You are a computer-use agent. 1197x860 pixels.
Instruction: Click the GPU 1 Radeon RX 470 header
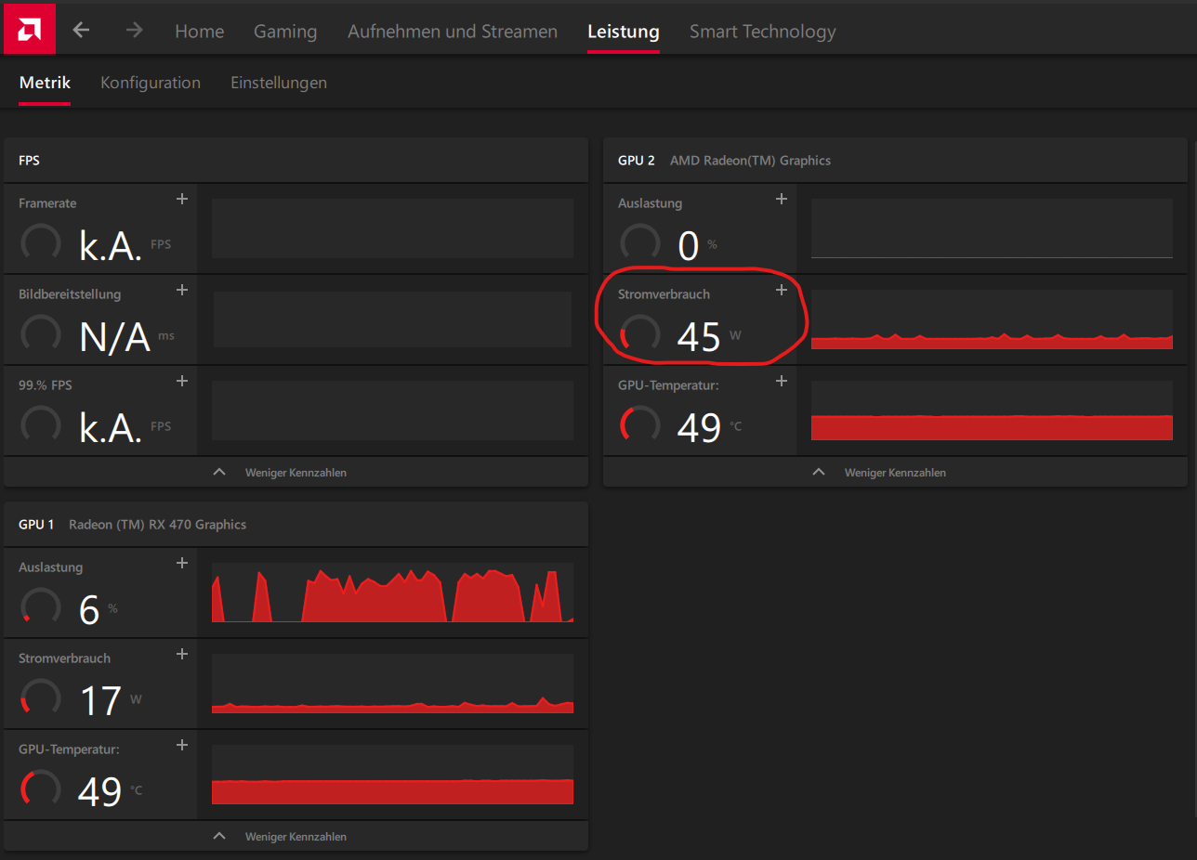[x=296, y=525]
